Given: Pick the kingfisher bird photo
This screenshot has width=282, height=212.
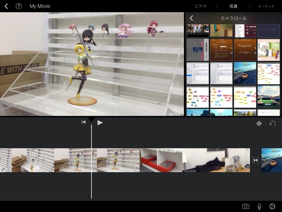Looking at the screenshot, I should [x=221, y=31].
